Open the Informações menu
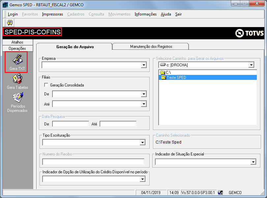267x198 pixels. tap(146, 14)
